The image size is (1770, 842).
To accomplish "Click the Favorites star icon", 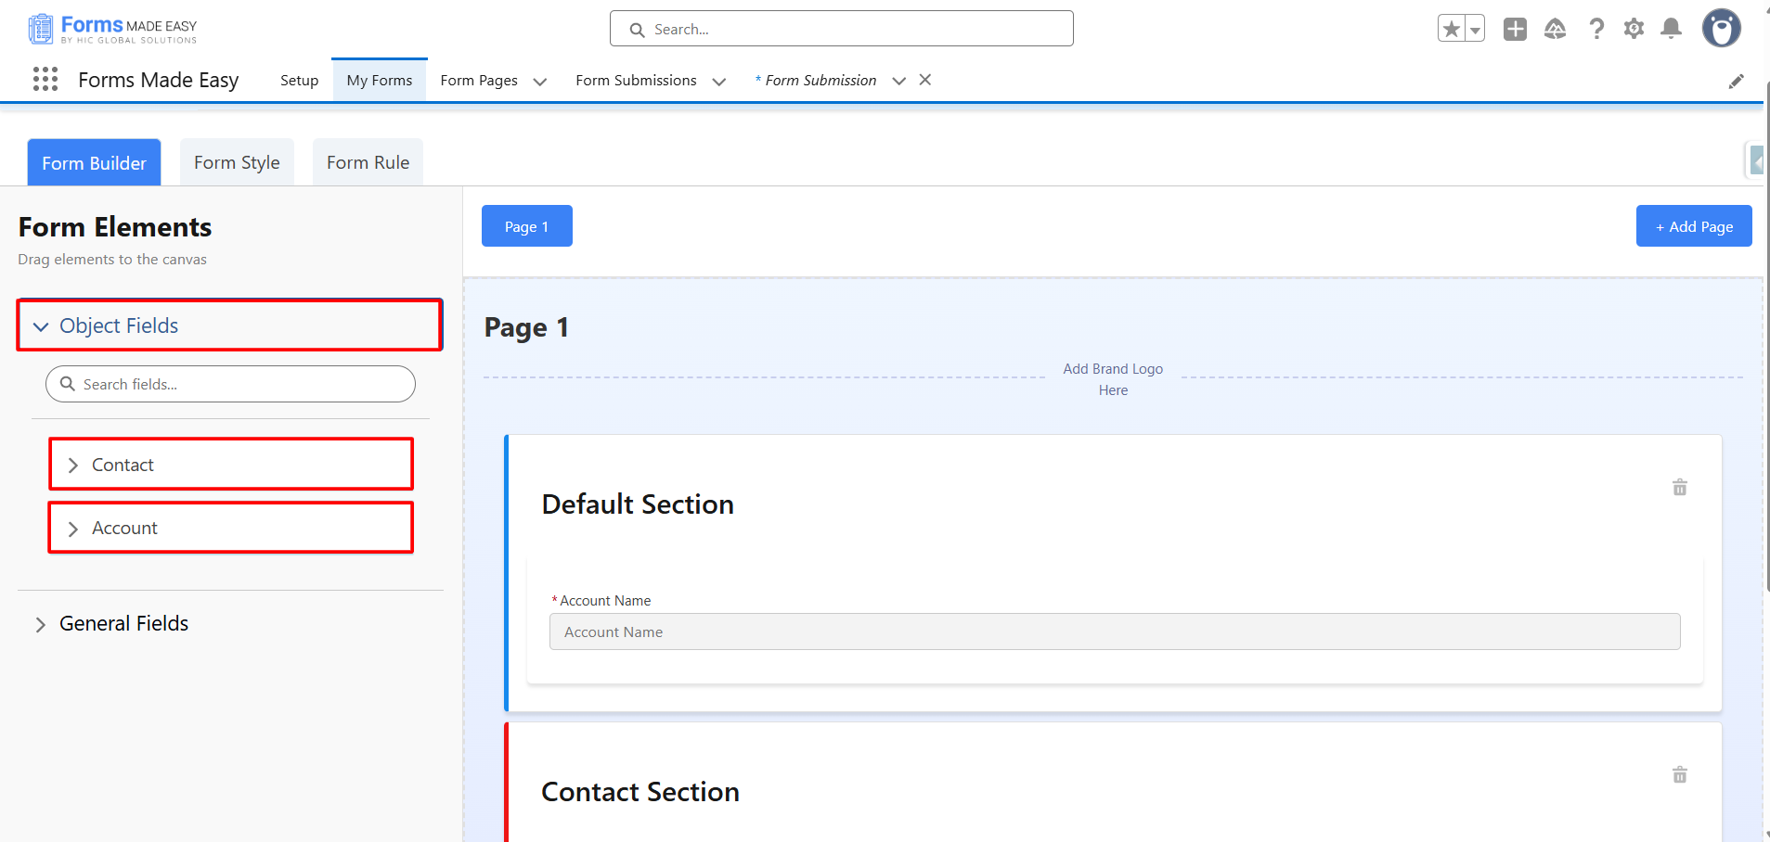I will click(x=1452, y=30).
